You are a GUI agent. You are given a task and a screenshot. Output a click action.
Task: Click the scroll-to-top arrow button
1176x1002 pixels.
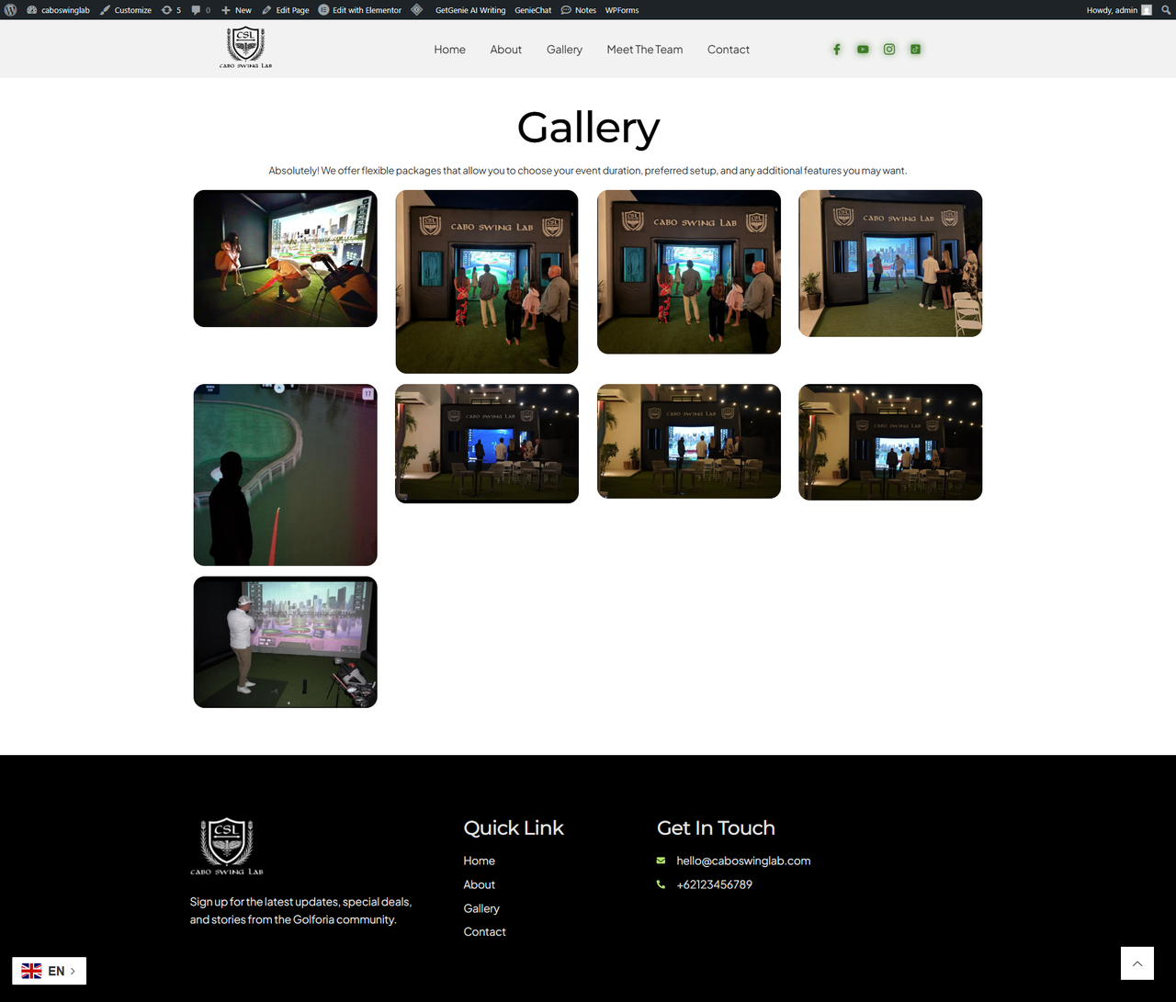pyautogui.click(x=1136, y=963)
